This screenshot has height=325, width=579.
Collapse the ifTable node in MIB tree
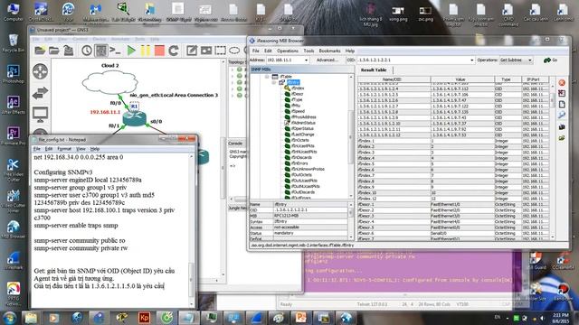[267, 77]
